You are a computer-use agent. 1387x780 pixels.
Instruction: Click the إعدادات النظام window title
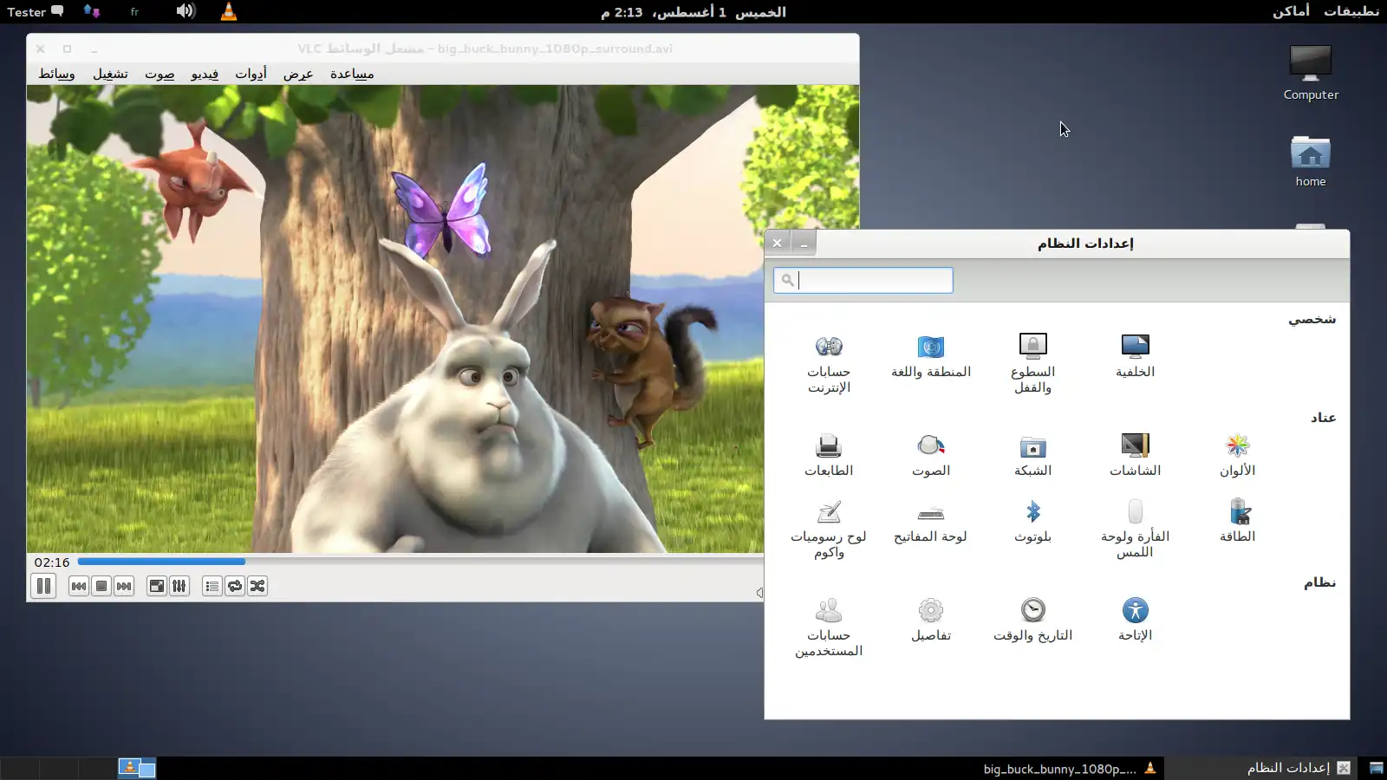pos(1085,243)
